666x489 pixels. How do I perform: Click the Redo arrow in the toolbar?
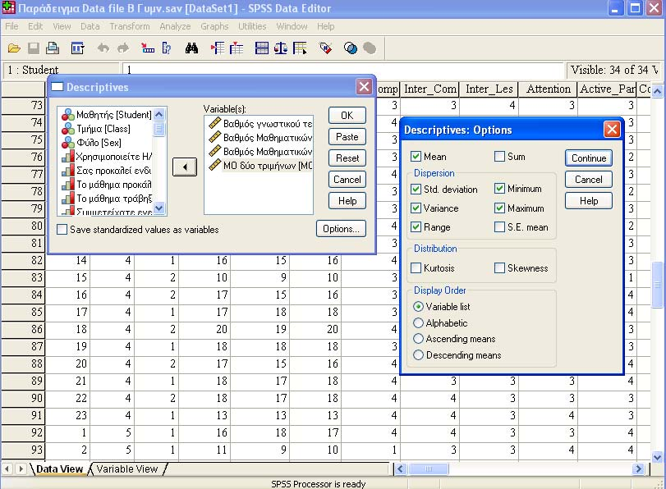(123, 48)
